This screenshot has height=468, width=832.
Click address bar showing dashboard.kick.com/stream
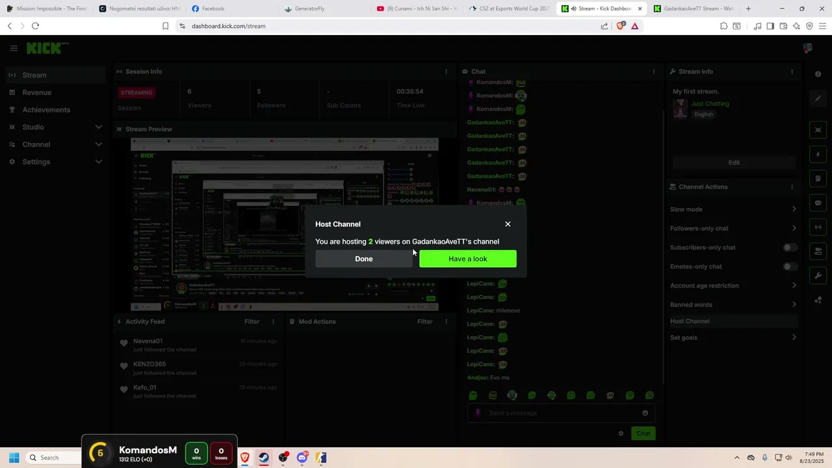point(390,26)
